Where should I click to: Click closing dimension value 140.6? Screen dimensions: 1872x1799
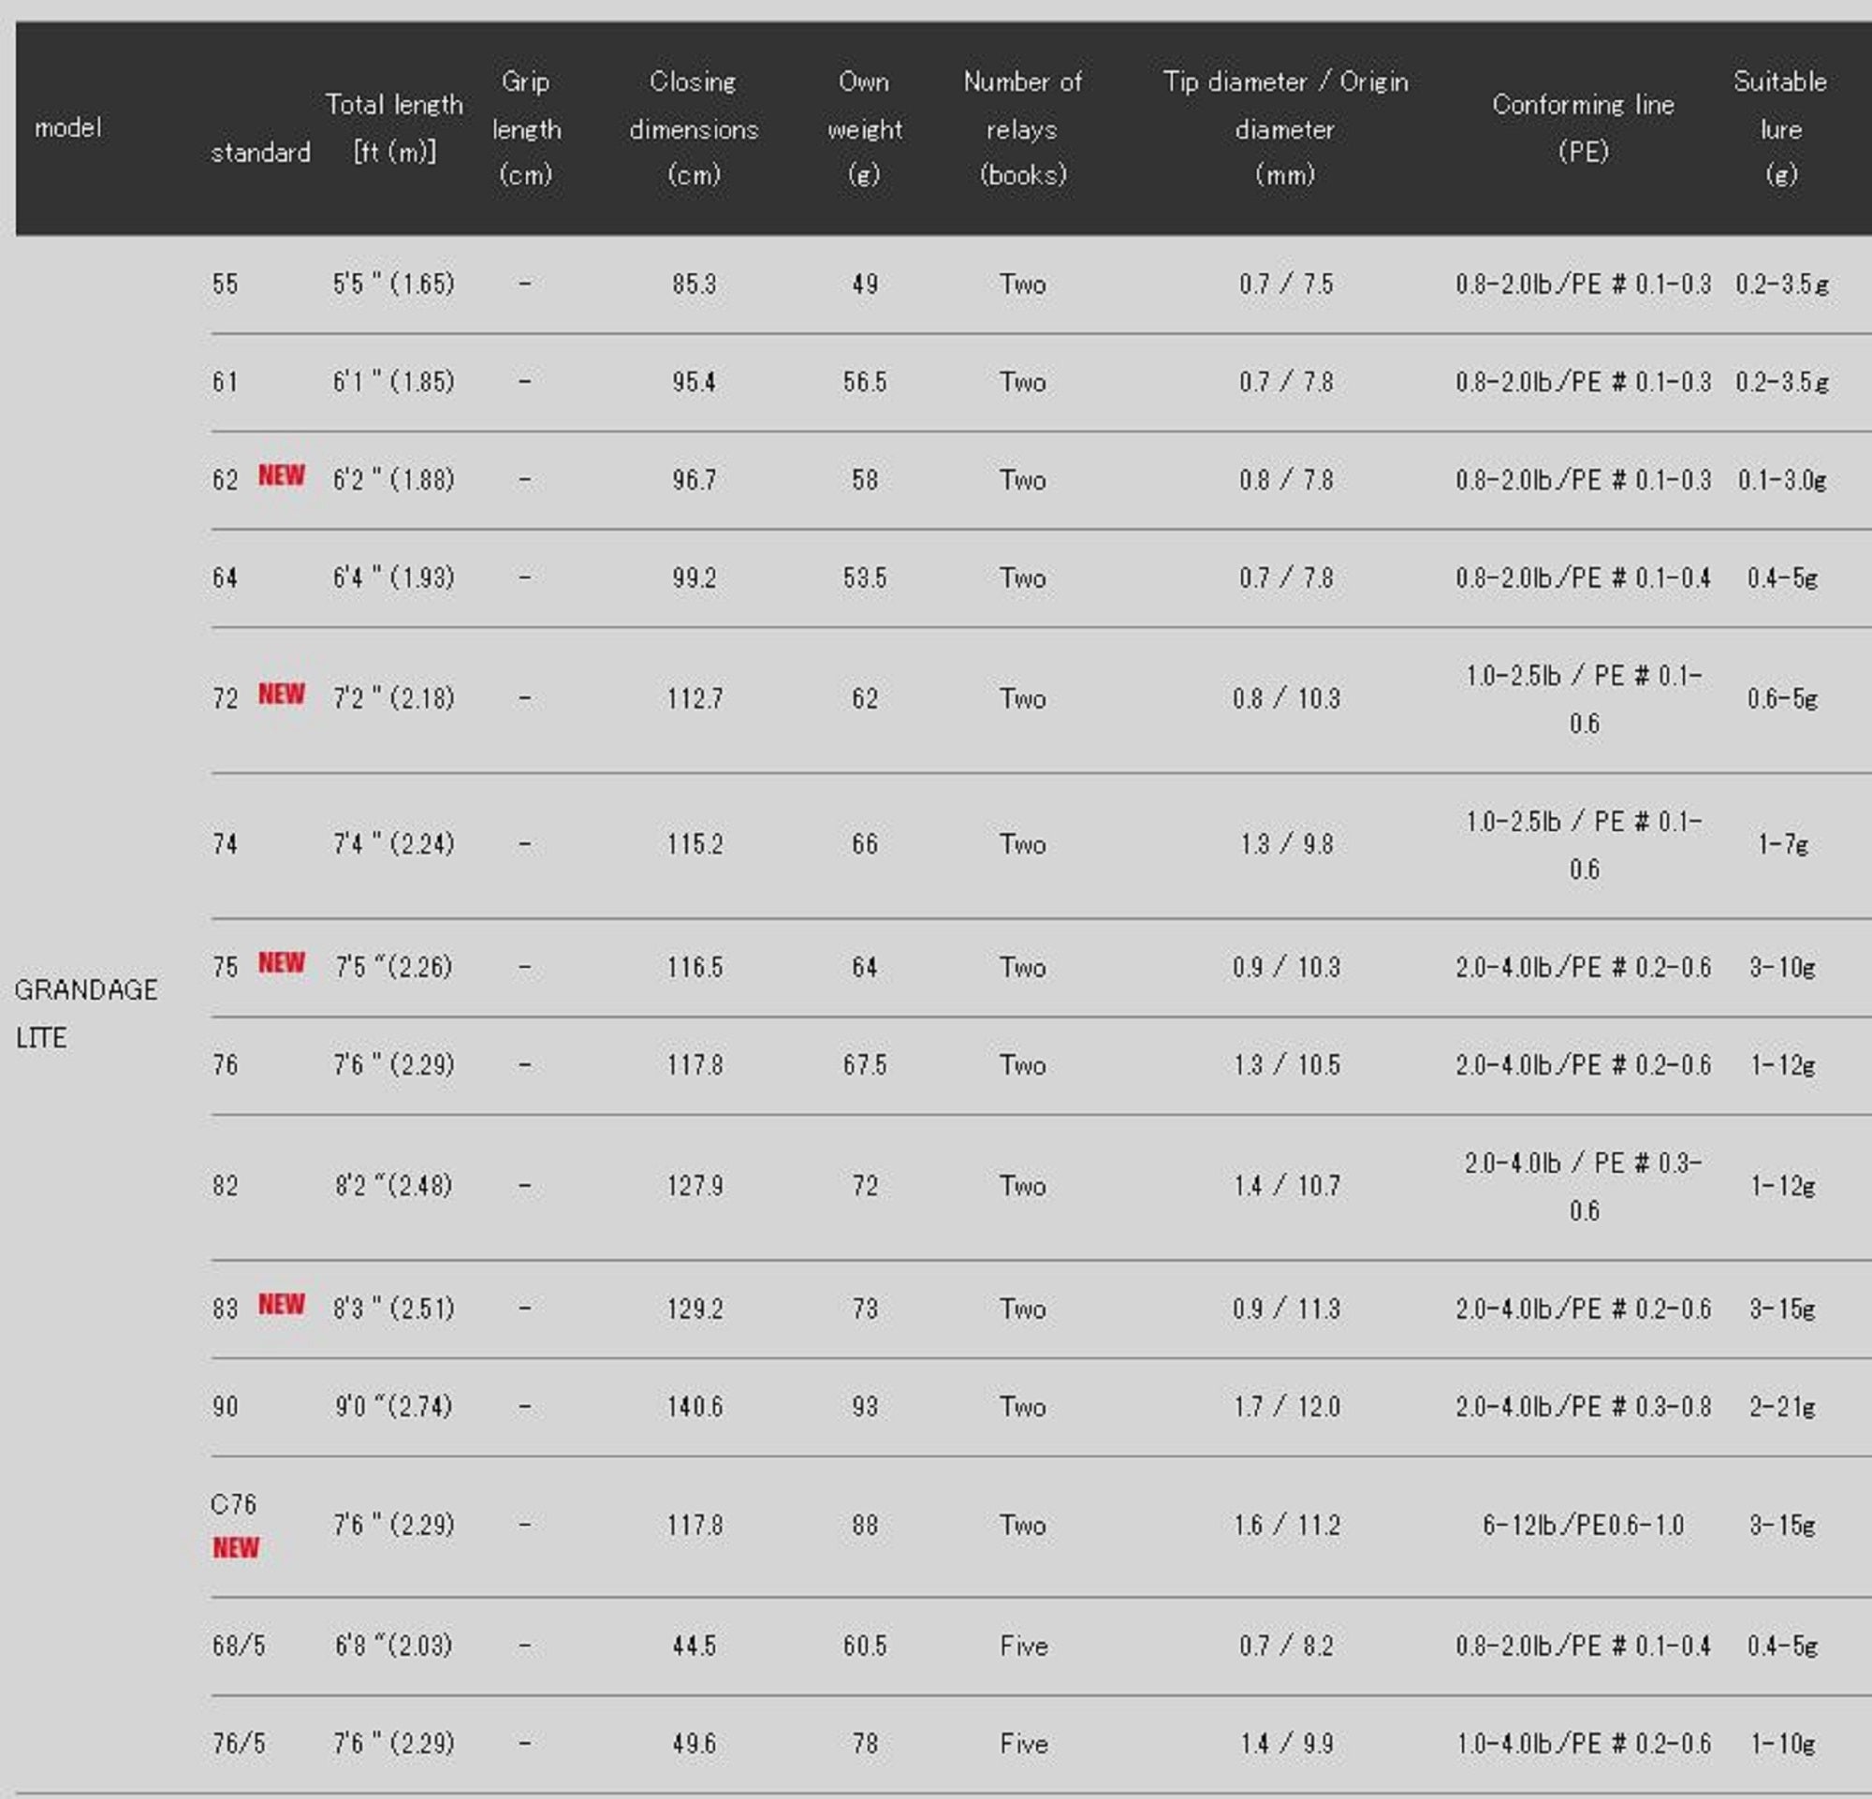tap(695, 1407)
